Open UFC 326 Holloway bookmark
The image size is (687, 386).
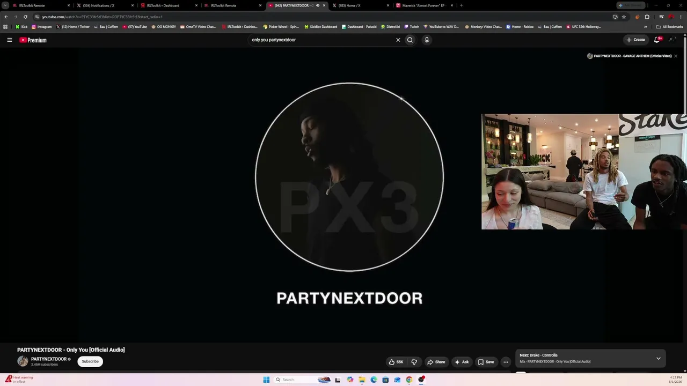(x=583, y=27)
